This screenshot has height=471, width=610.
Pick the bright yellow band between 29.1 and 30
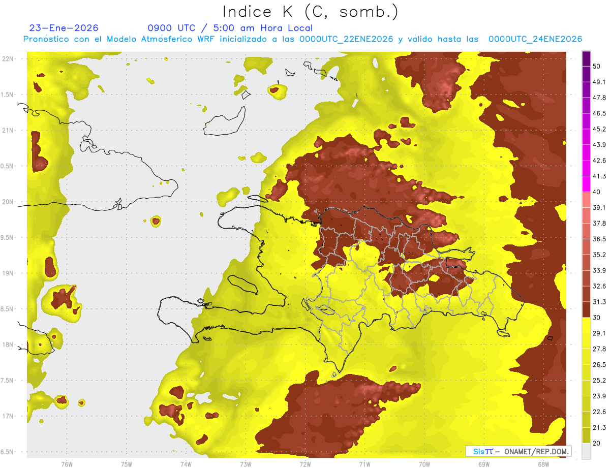tap(586, 325)
